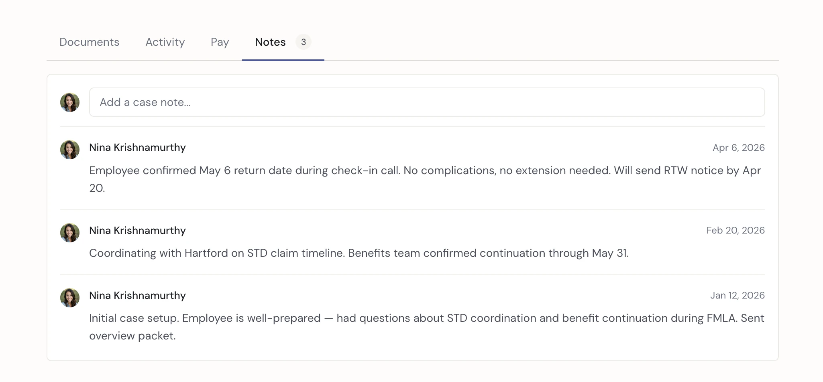823x382 pixels.
Task: Click the Feb 20, 2026 timestamp
Action: click(x=735, y=230)
